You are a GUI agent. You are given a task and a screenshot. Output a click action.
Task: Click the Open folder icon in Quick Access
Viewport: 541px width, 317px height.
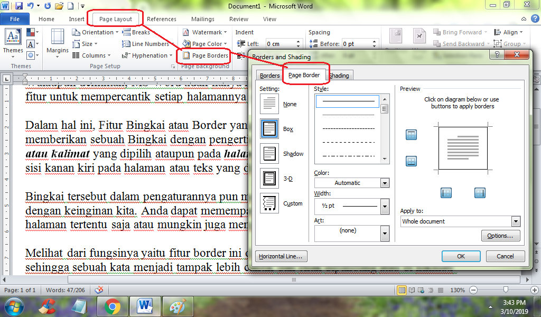click(x=59, y=5)
